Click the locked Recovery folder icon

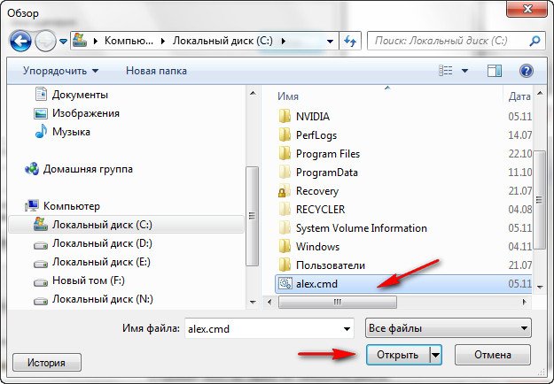click(285, 191)
